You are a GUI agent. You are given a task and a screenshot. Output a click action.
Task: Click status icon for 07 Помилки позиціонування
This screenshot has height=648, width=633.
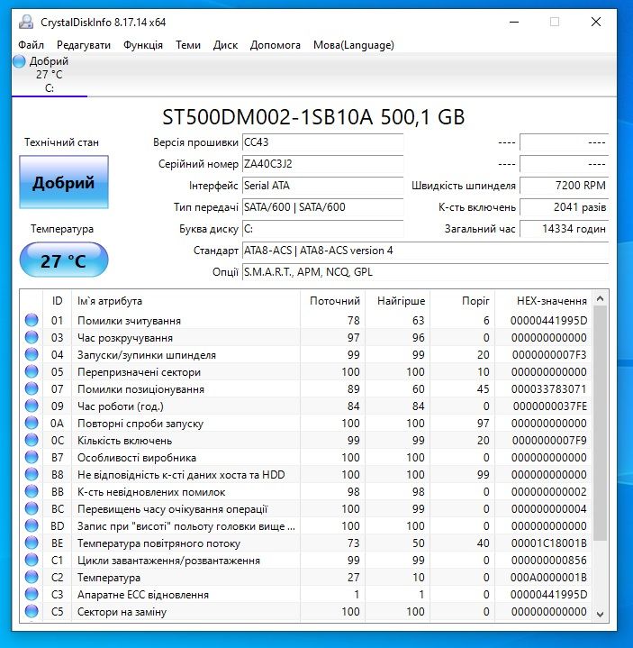click(32, 388)
